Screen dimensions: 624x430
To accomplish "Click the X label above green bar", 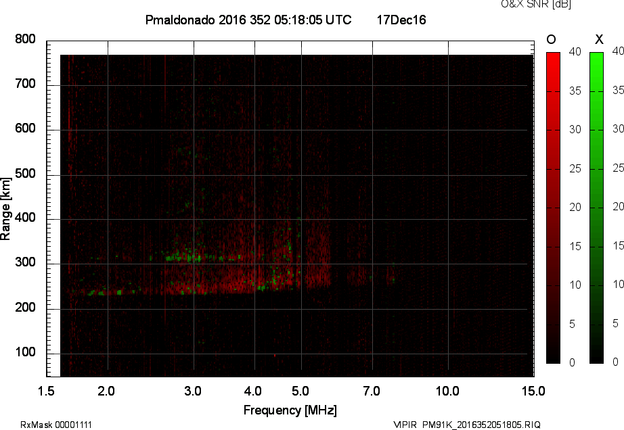I will point(598,39).
